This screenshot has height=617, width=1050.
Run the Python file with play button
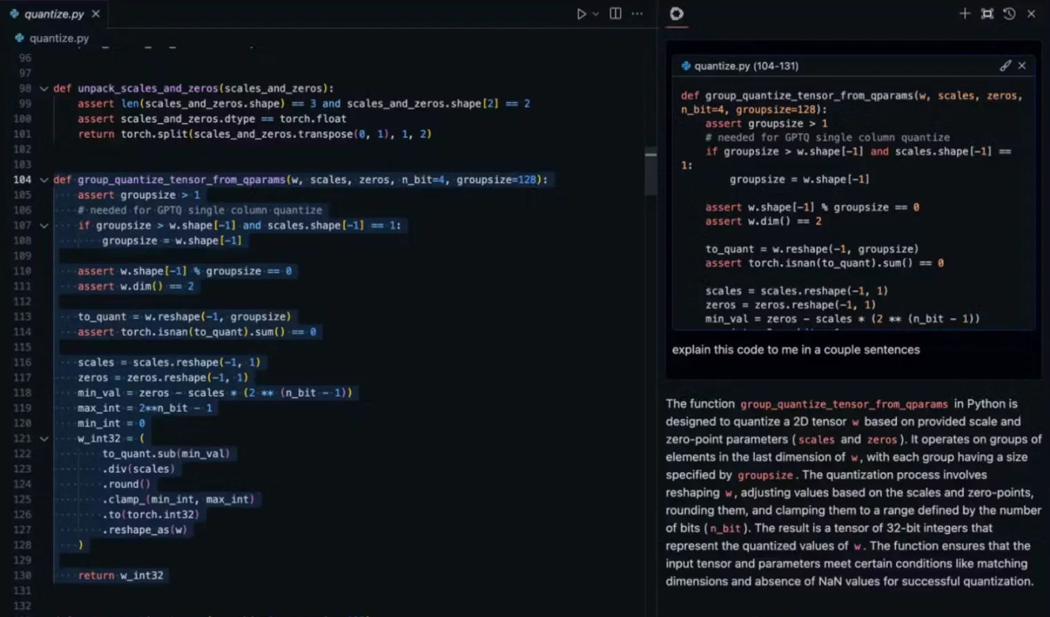[581, 14]
